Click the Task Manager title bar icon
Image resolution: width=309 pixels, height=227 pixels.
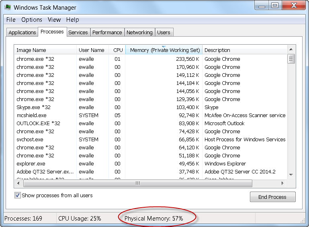point(8,7)
